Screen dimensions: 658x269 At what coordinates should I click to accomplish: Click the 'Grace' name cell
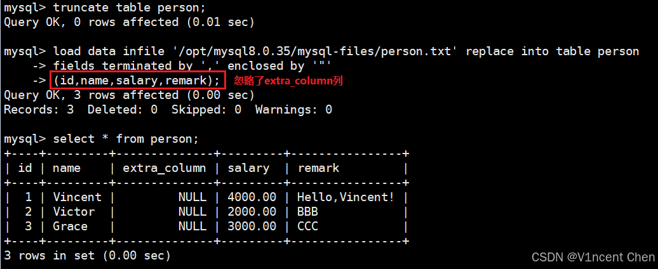tap(70, 226)
